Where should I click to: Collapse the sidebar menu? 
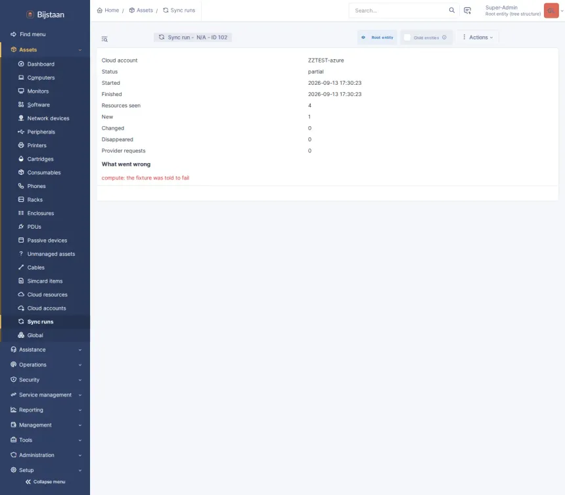click(x=45, y=482)
